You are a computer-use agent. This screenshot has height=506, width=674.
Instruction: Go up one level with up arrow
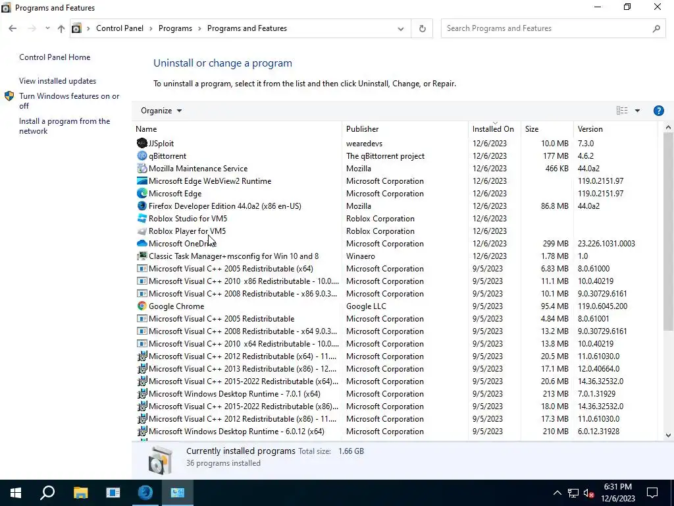[61, 28]
